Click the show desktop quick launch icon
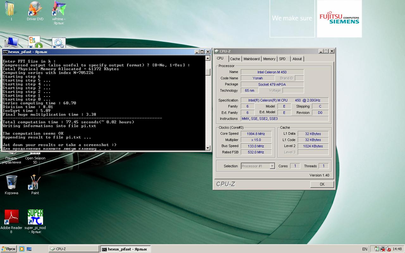 (x=29, y=249)
